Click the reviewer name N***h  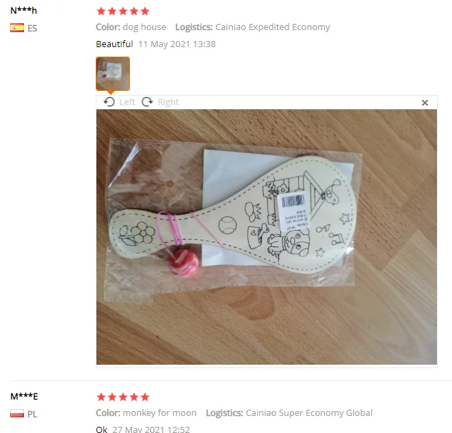click(24, 11)
